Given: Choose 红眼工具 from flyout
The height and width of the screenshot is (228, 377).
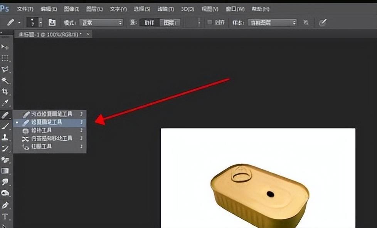Looking at the screenshot, I should click(x=50, y=146).
